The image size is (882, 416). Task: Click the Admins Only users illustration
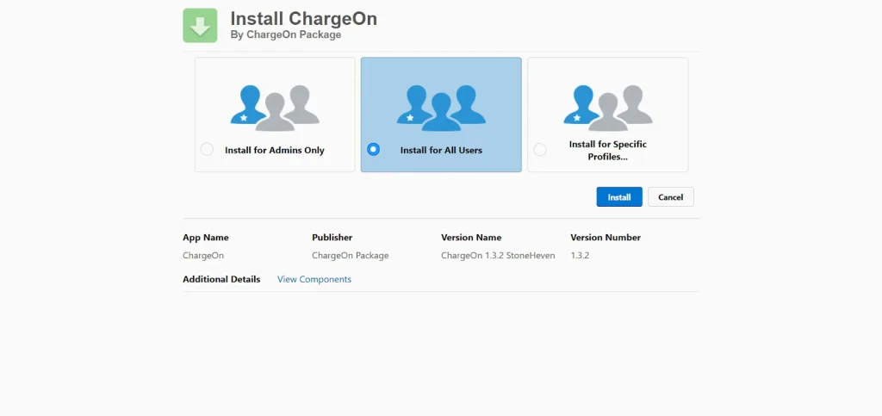(x=275, y=108)
